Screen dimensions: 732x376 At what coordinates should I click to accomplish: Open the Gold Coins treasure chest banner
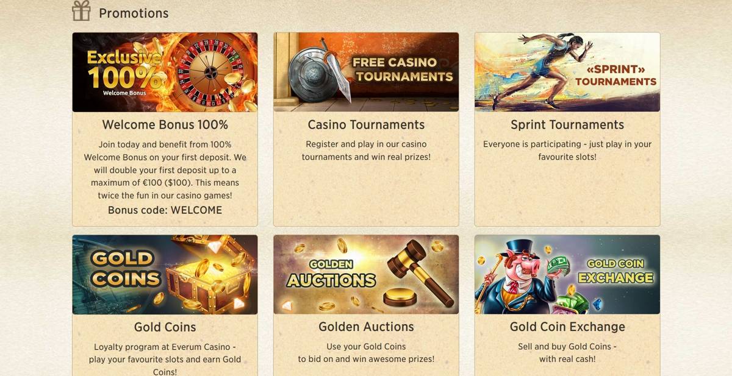(165, 274)
